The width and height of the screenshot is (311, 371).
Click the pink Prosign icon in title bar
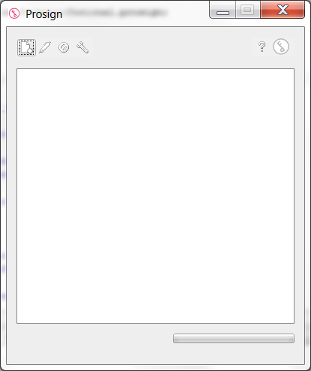14,14
